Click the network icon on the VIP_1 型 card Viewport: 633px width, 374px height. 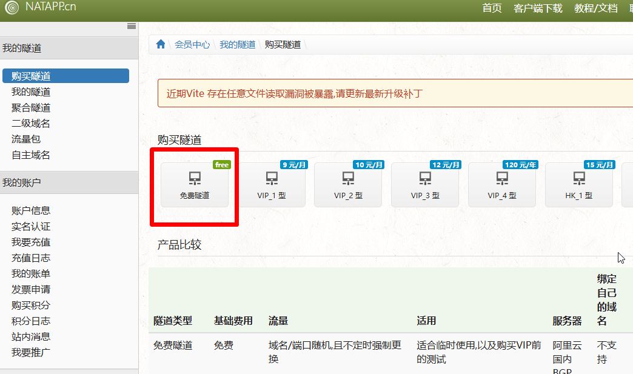coord(272,178)
